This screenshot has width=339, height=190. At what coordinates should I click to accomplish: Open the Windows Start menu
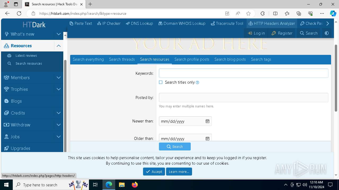[x=6, y=185]
